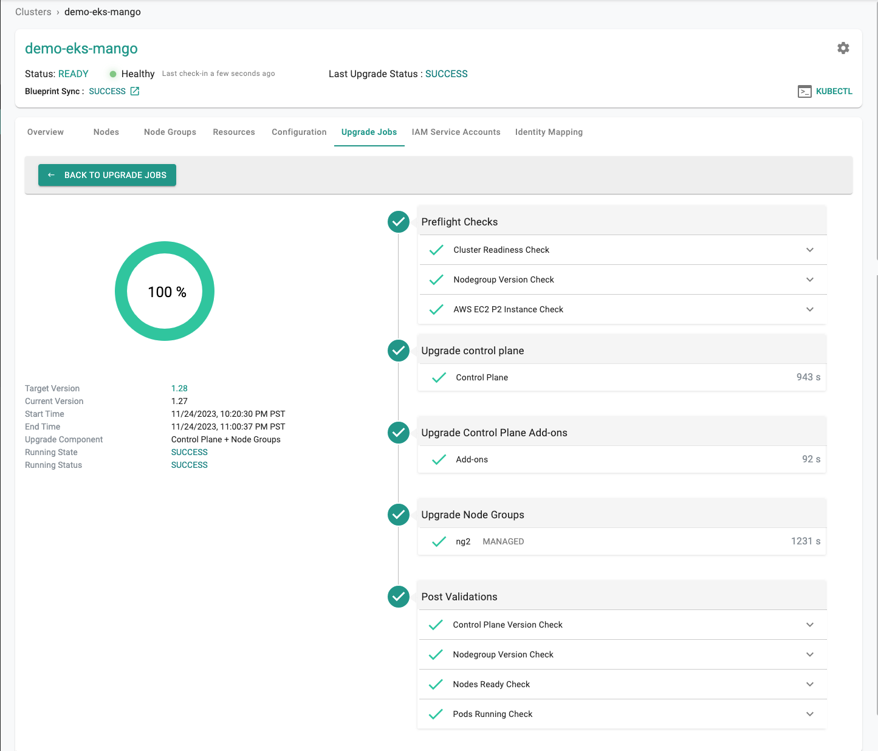Click the Add-ons 92 s duration
Image resolution: width=878 pixels, height=751 pixels.
click(811, 459)
